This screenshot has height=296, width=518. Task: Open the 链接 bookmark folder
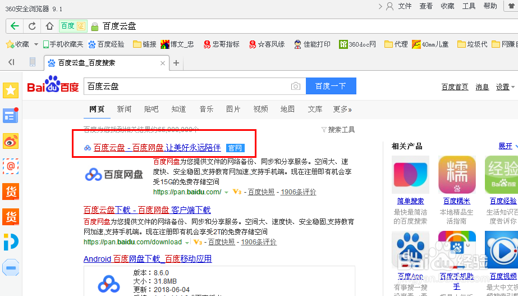[145, 44]
